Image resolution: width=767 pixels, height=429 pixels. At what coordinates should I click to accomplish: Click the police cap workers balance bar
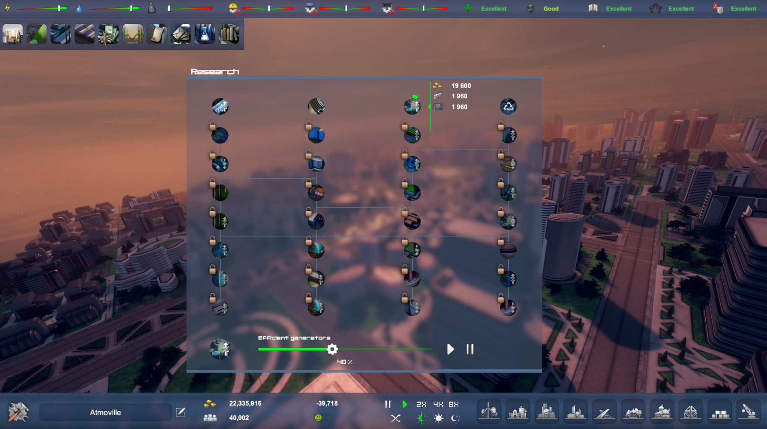coord(345,8)
